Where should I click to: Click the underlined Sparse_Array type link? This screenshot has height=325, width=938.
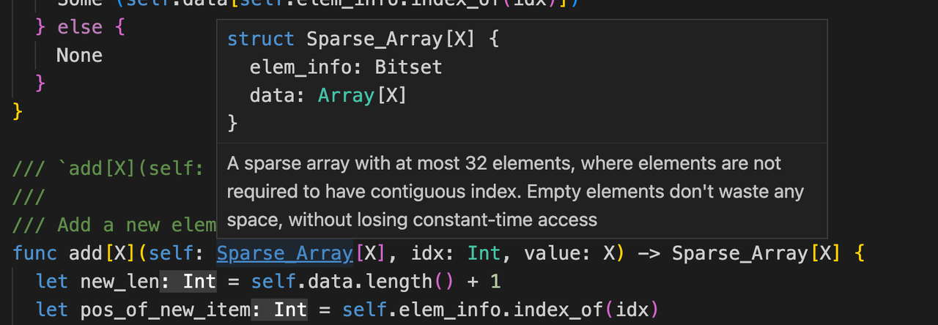[x=285, y=253]
